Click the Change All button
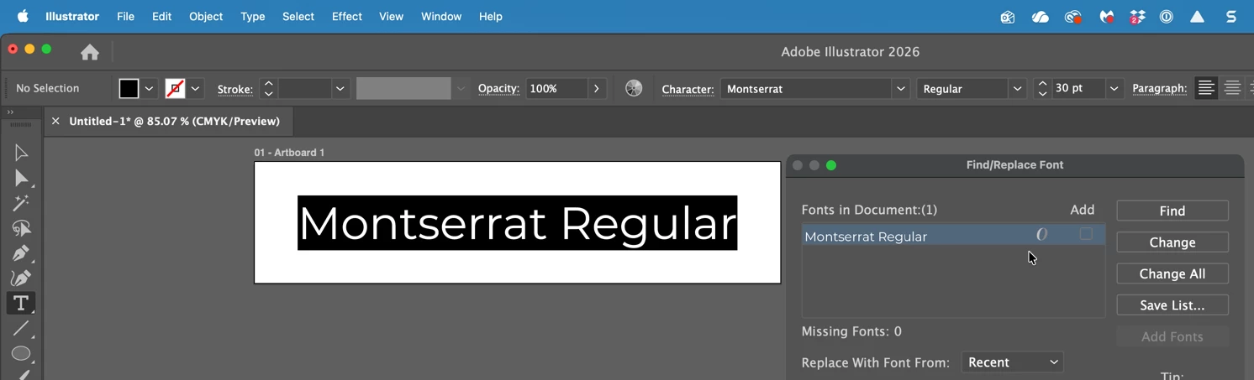1254x380 pixels. click(x=1172, y=273)
